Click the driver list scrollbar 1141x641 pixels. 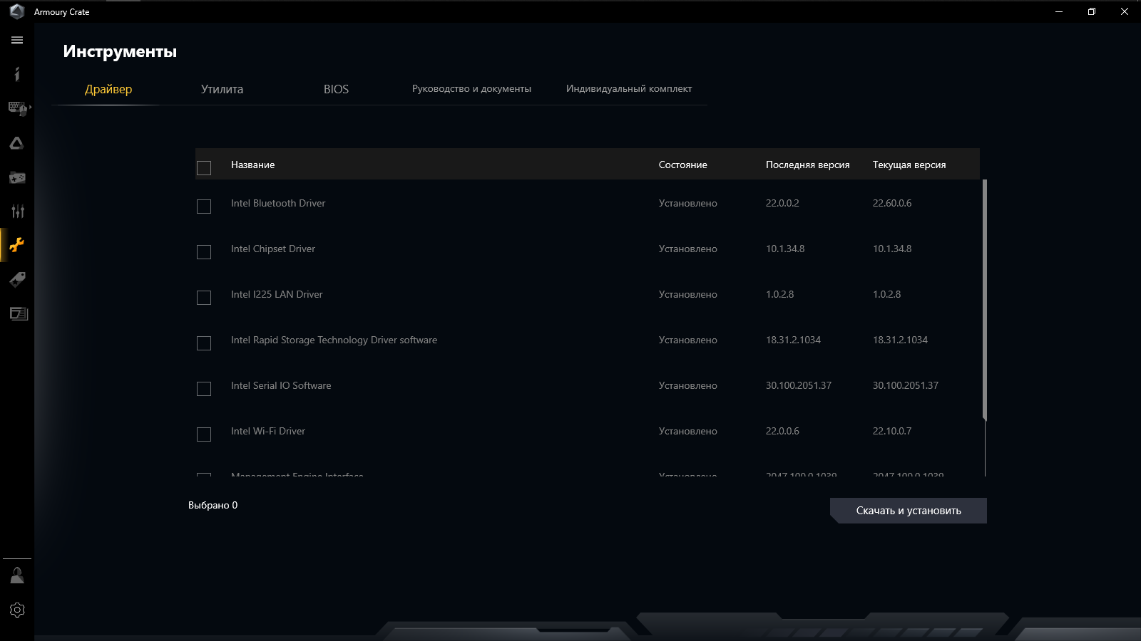point(984,299)
